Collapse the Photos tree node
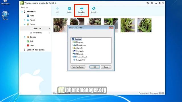 [x=25, y=24]
